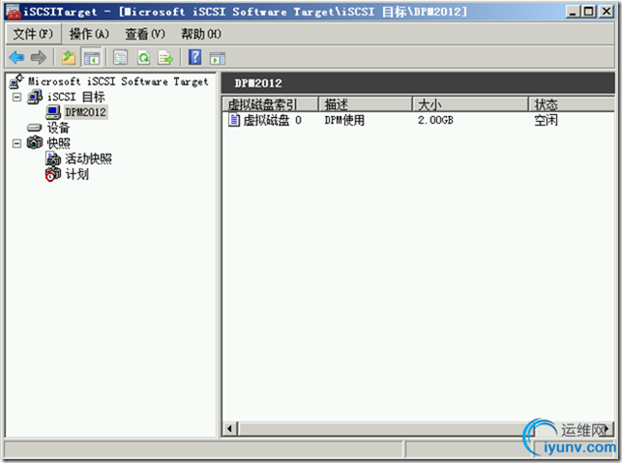This screenshot has height=463, width=622.
Task: Sort by 大小 column header
Action: (470, 104)
